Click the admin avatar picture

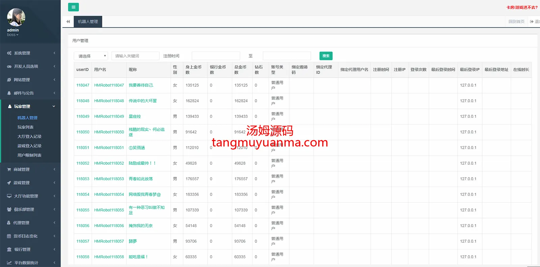16,17
